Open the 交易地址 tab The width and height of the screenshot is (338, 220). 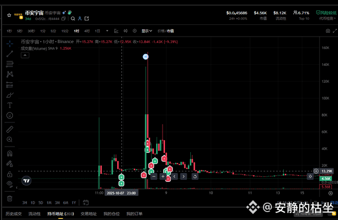pyautogui.click(x=88, y=214)
